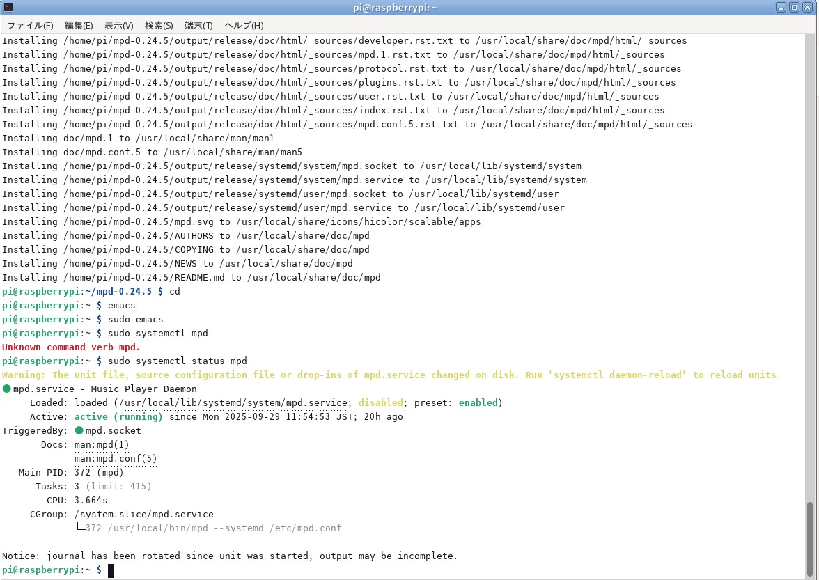This screenshot has width=819, height=580.
Task: Click the red 'Unknown command verb mpd.' error
Action: 71,347
